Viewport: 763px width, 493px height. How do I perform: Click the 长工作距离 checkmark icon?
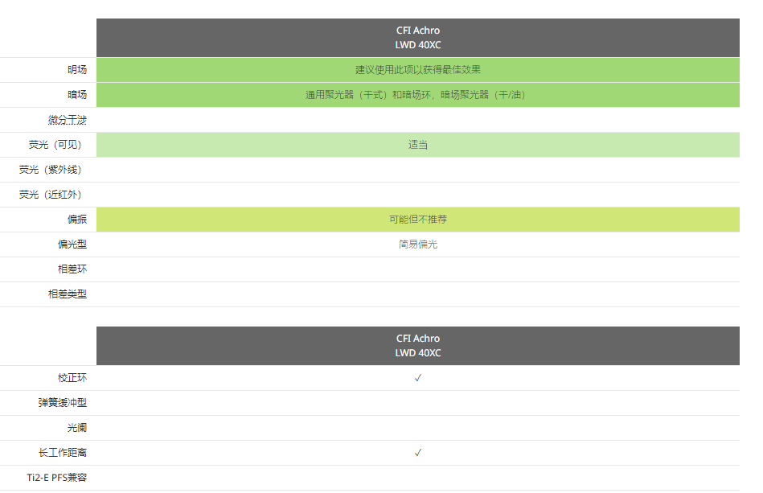[x=417, y=453]
